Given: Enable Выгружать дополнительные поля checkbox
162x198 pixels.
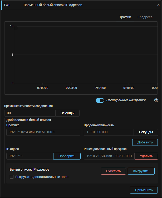Looking at the screenshot, I should click(x=12, y=177).
